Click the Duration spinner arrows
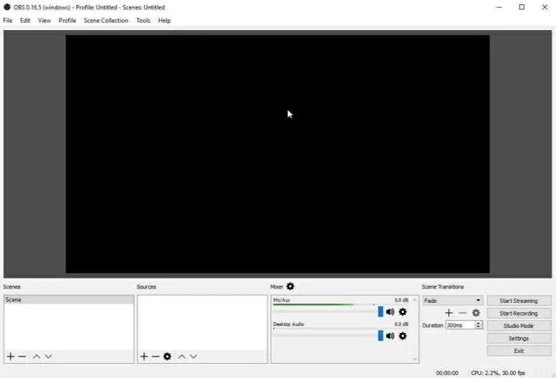The image size is (556, 378). [479, 325]
